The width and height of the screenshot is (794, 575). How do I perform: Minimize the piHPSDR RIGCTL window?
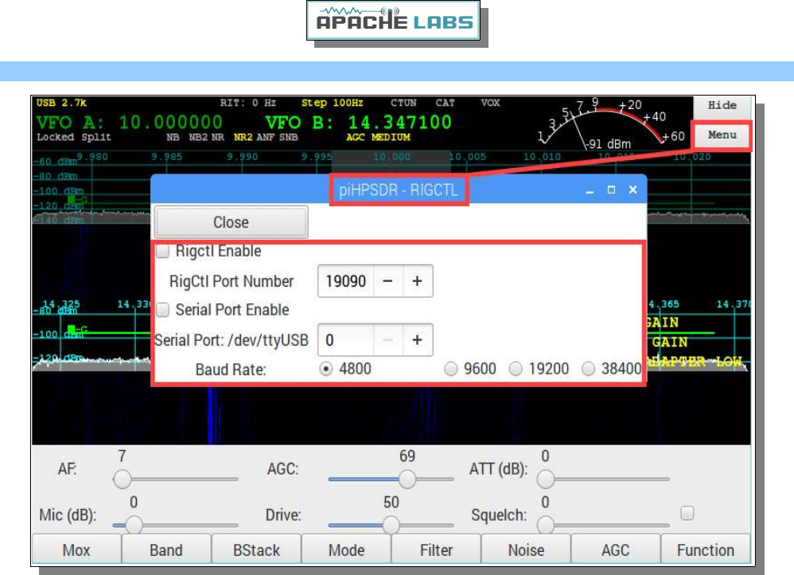point(590,190)
